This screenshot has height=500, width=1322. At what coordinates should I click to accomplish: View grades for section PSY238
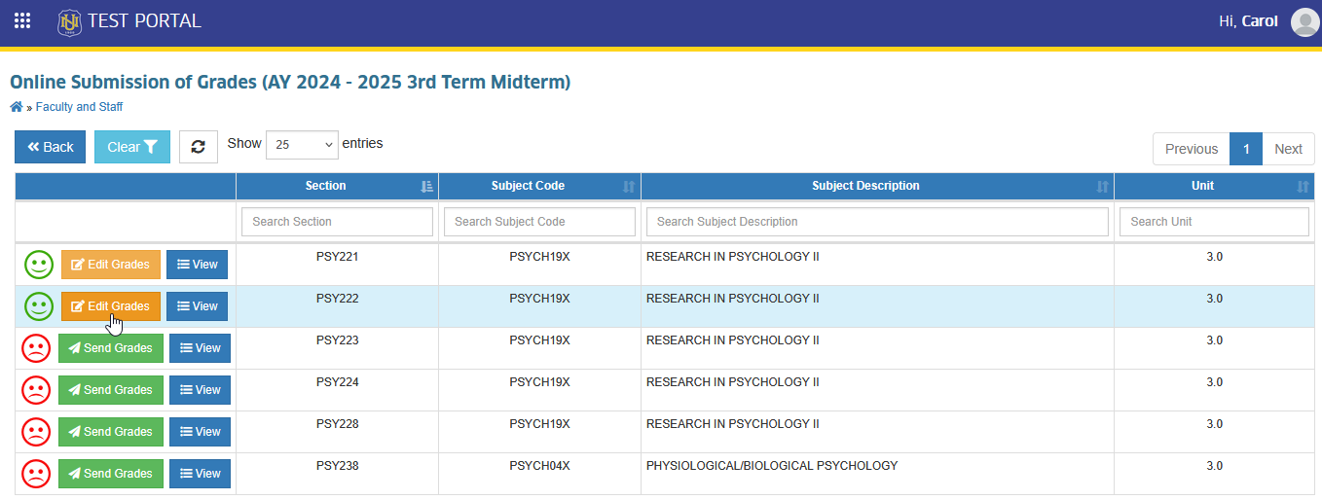click(x=200, y=474)
